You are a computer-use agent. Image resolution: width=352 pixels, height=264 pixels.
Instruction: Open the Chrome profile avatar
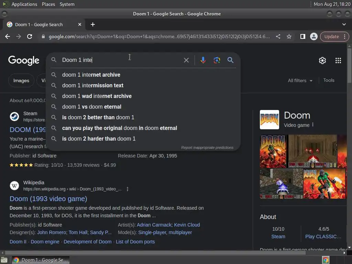[x=313, y=36]
